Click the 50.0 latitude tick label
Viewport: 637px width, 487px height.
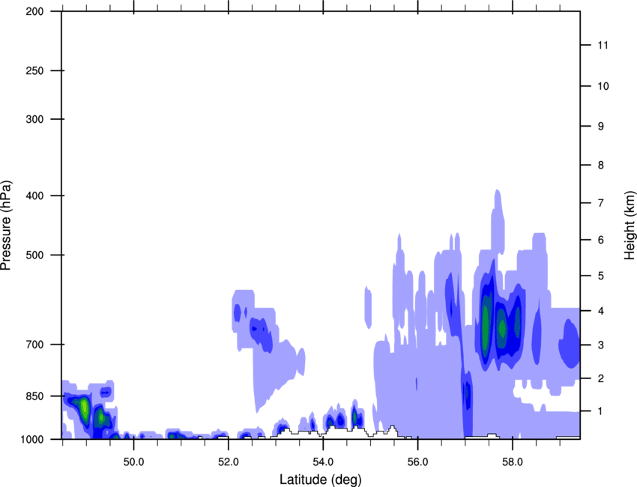coord(133,462)
